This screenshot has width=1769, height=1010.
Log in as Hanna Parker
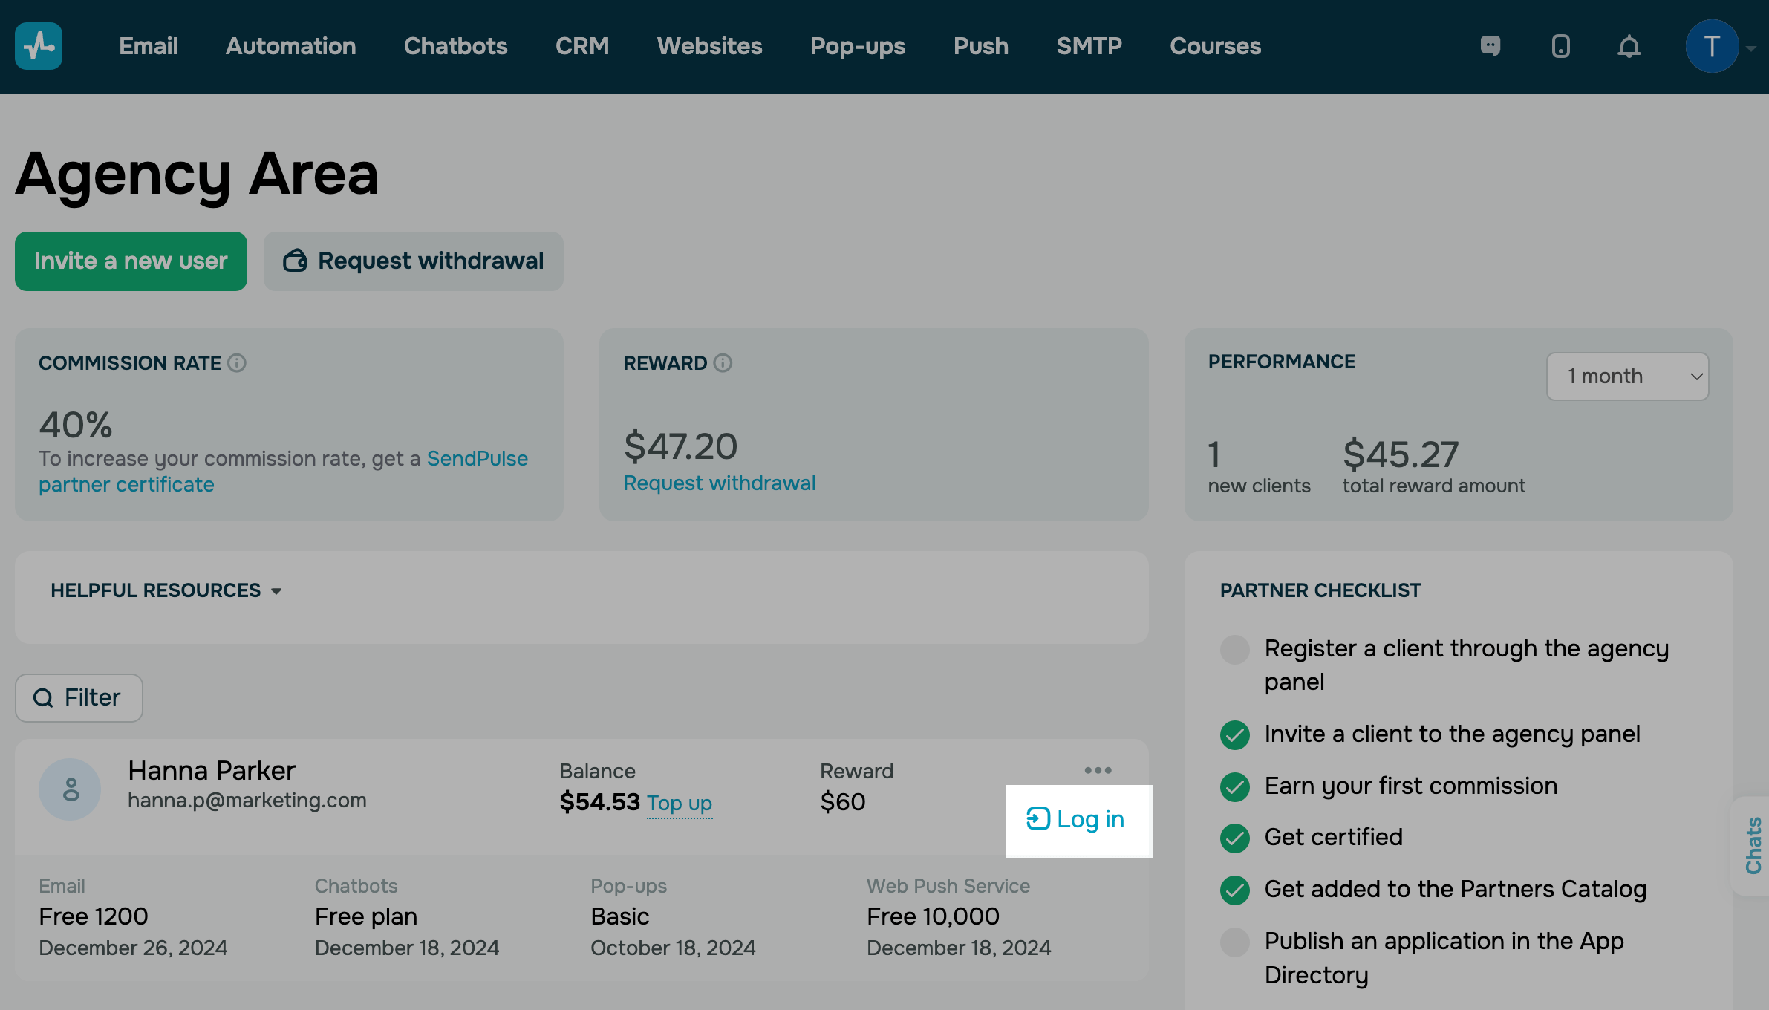tap(1075, 819)
